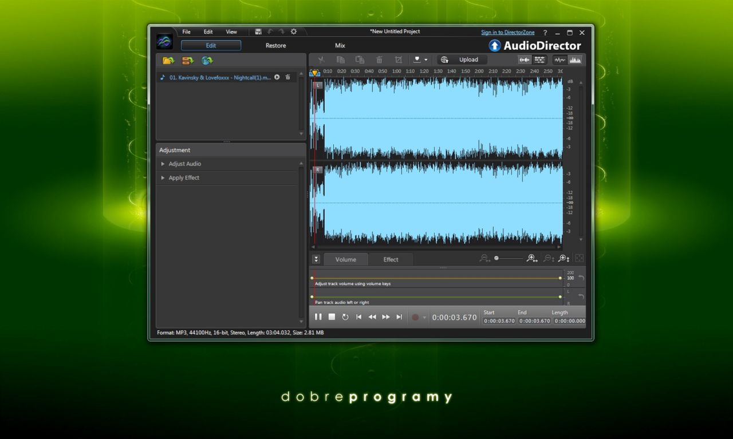
Task: Toggle the mixer-style channel view button
Action: pos(539,60)
